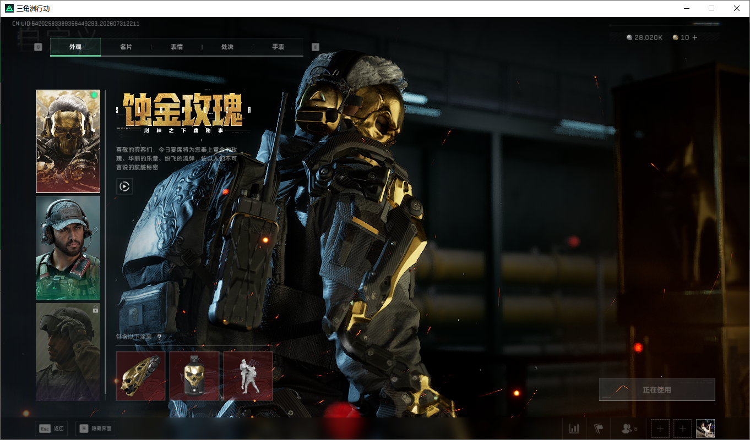Open the bar chart statistics icon
This screenshot has height=440, width=750.
(574, 428)
